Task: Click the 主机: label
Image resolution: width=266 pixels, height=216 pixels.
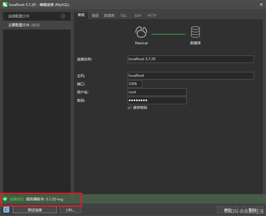Action: [81, 76]
